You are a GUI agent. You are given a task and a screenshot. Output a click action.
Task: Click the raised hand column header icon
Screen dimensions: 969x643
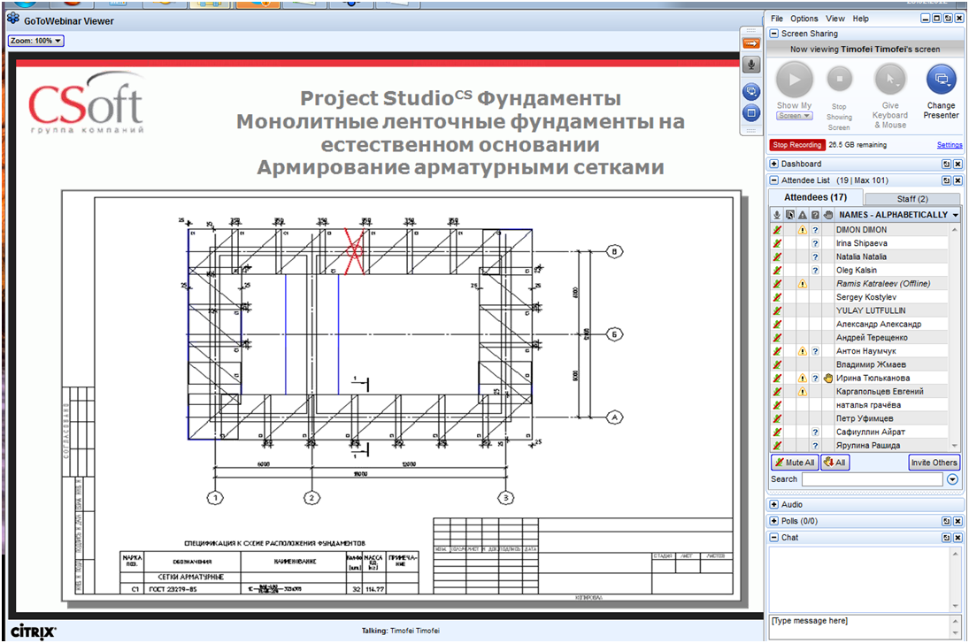tap(828, 215)
